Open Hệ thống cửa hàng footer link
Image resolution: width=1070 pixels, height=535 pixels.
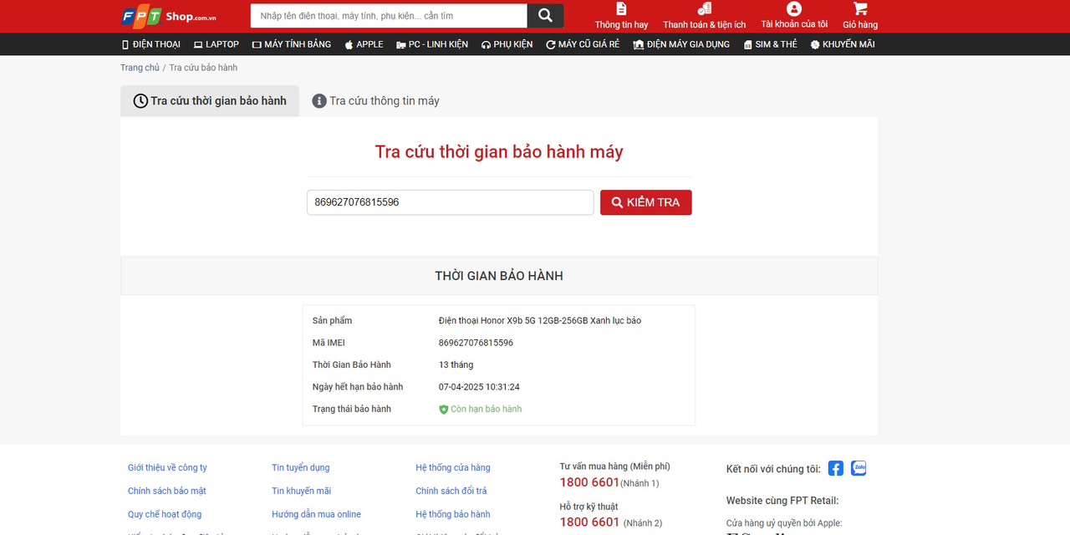coord(453,467)
